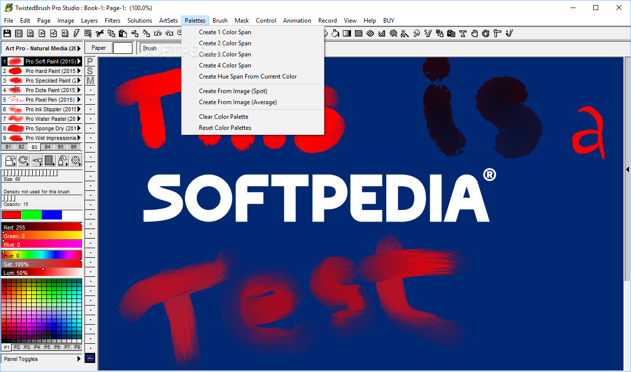Open the BUY menu link

(x=388, y=21)
